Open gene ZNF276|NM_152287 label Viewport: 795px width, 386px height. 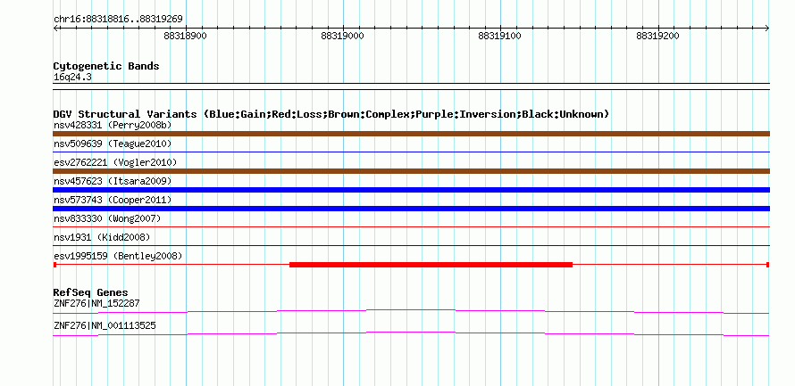point(96,303)
